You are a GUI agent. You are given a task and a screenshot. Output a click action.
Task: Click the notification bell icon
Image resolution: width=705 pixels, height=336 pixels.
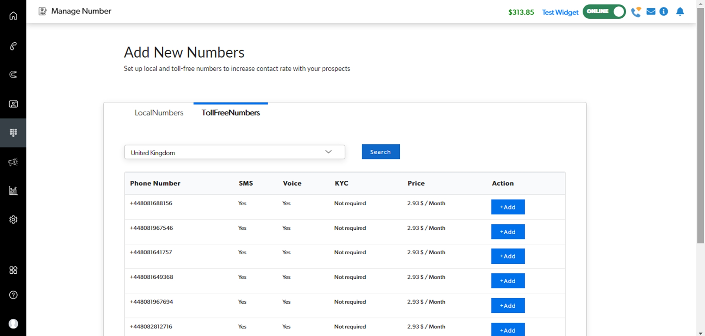(x=680, y=12)
